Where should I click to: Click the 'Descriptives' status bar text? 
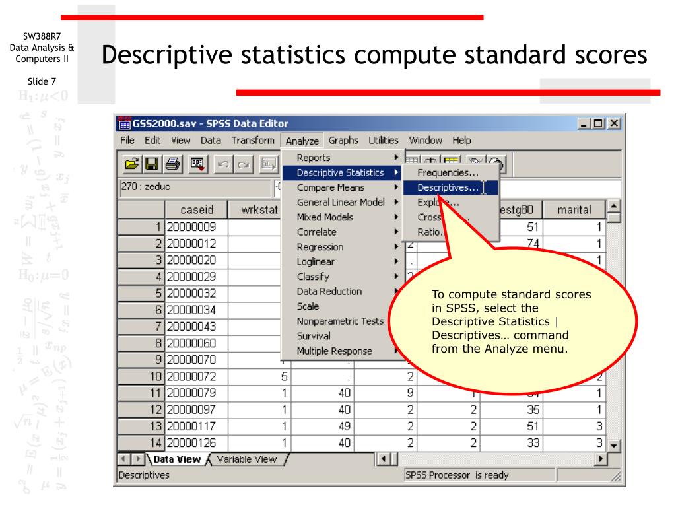click(144, 475)
